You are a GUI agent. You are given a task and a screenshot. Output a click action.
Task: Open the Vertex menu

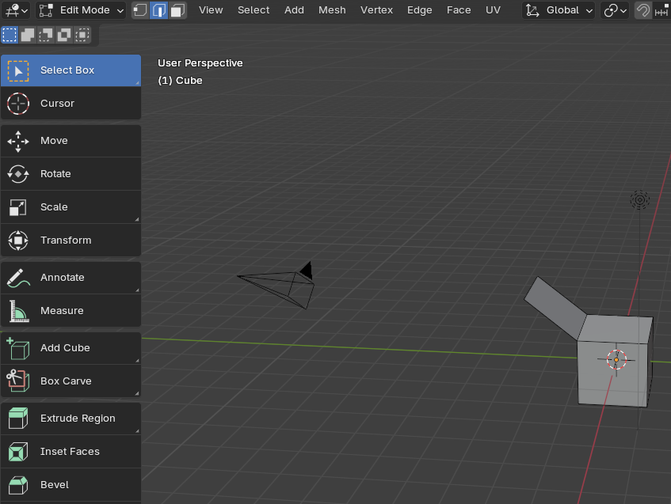click(376, 10)
